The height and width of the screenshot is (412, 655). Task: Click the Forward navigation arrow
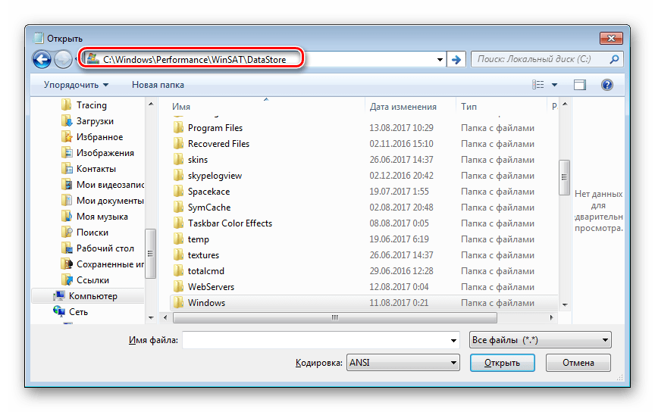pyautogui.click(x=63, y=59)
